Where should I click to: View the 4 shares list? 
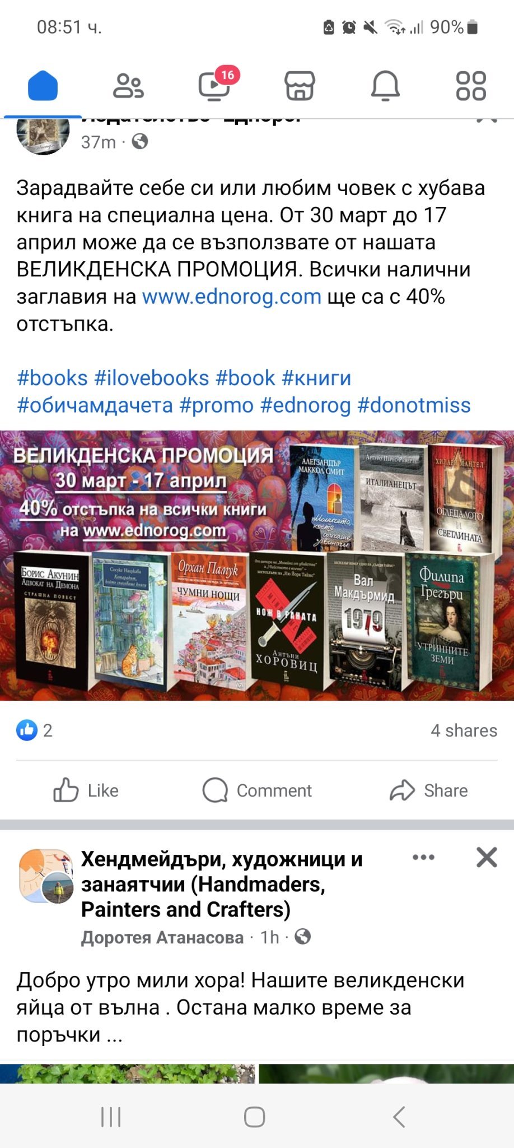pos(464,730)
